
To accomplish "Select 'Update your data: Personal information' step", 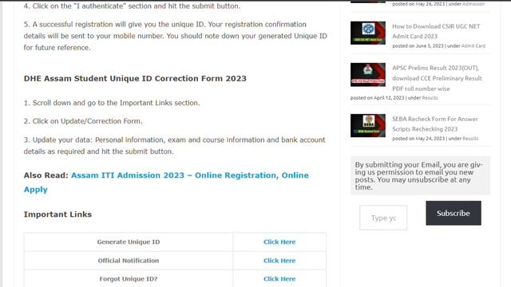I will [175, 145].
